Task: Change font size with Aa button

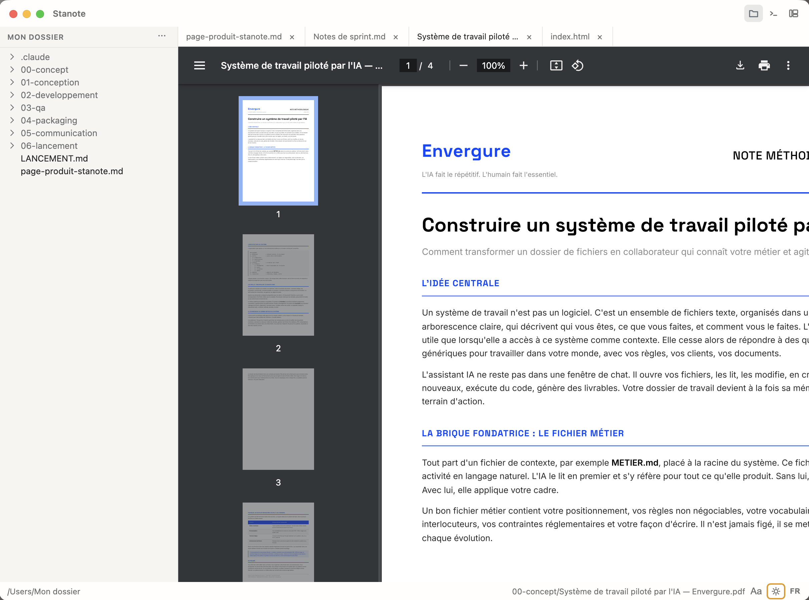Action: pyautogui.click(x=756, y=591)
